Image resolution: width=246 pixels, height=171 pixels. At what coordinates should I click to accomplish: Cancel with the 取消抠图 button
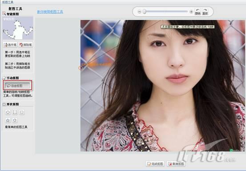176,164
